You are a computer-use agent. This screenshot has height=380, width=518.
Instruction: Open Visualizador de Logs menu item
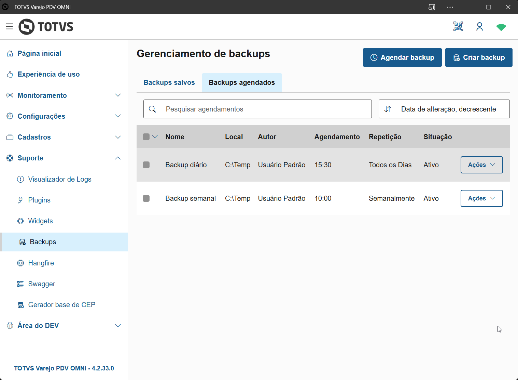pyautogui.click(x=60, y=179)
